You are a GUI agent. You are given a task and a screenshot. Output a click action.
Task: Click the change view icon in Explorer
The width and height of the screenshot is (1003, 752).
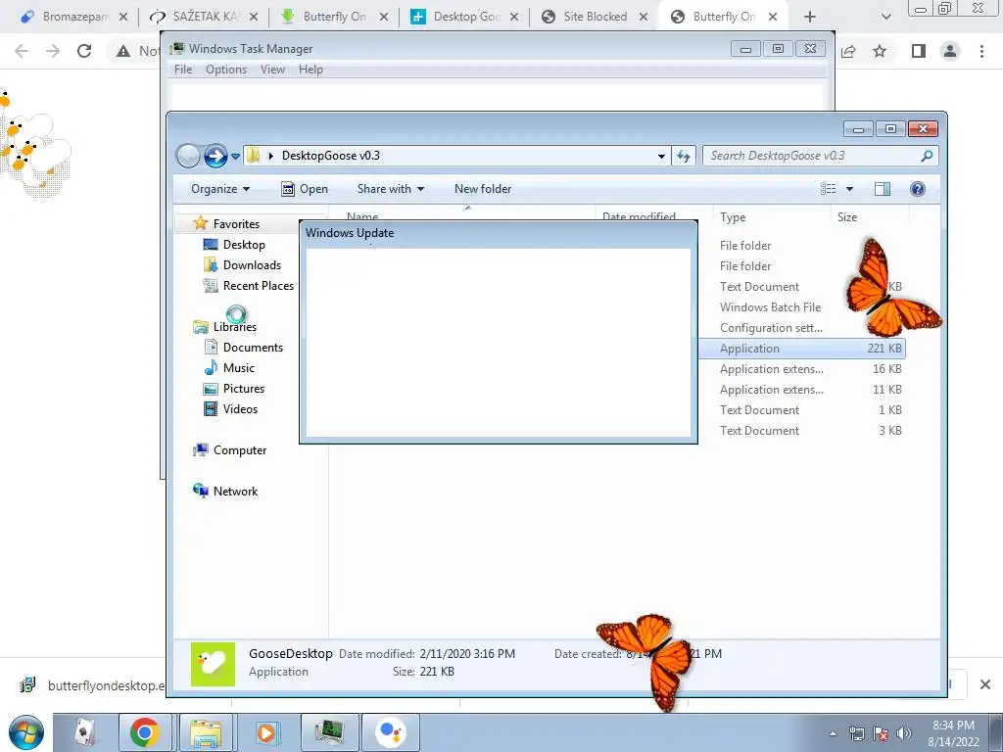coord(829,189)
